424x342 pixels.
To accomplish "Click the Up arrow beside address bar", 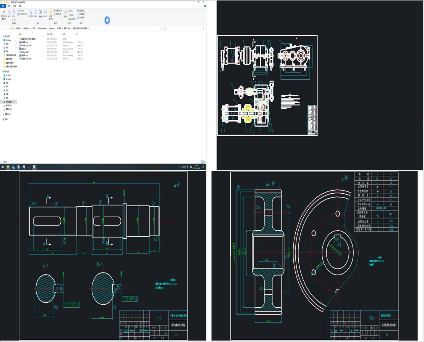I will click(x=10, y=28).
